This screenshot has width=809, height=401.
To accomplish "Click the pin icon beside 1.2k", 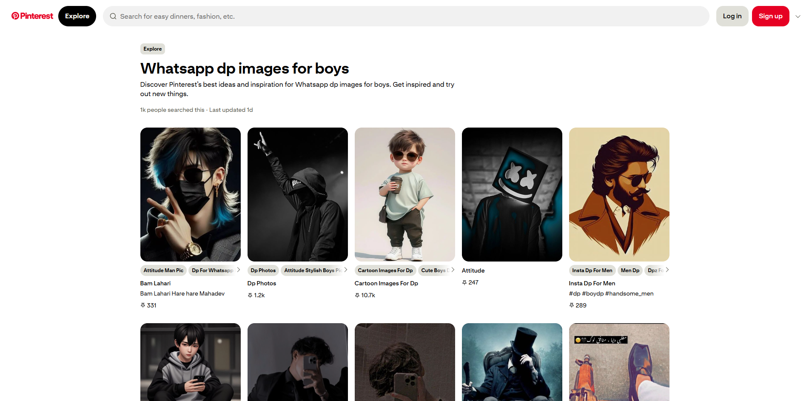I will click(250, 295).
